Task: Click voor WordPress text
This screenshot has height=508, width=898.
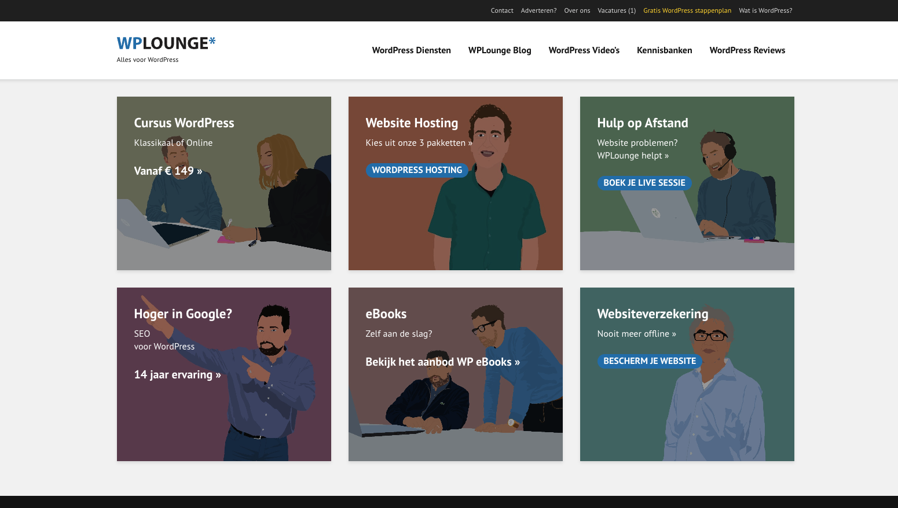Action: pos(164,347)
